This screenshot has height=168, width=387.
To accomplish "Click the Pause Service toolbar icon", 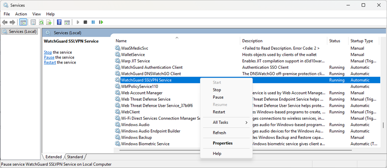I will pos(93,22).
